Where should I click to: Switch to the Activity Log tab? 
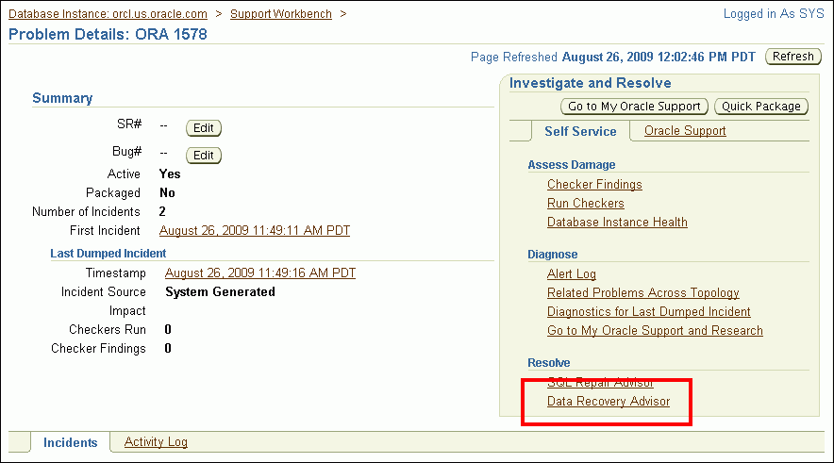pyautogui.click(x=156, y=442)
